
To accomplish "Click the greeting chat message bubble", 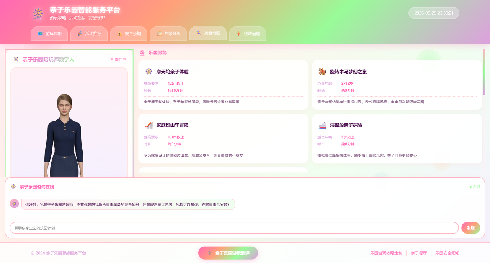I will 128,204.
